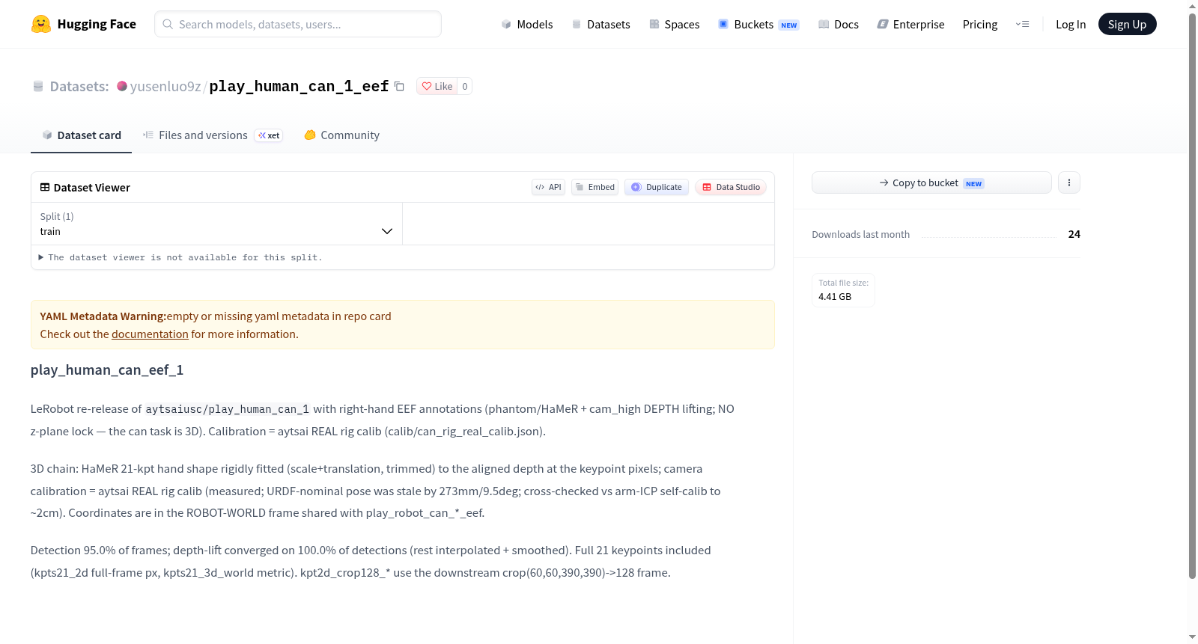
Task: Open the Split train dropdown
Action: click(216, 224)
